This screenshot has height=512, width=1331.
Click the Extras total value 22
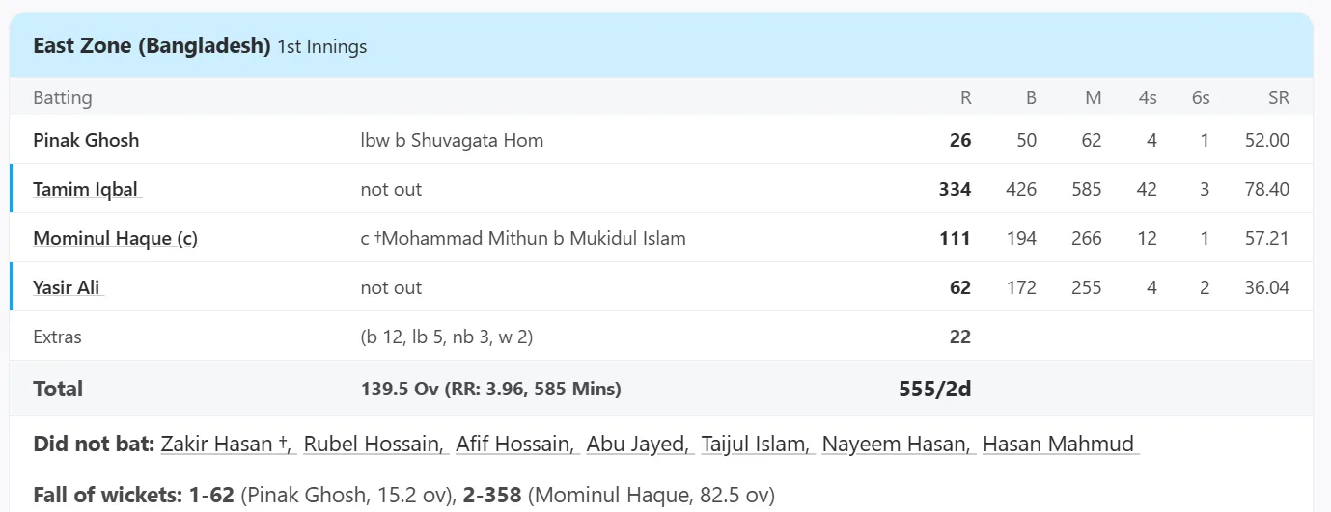pos(960,337)
